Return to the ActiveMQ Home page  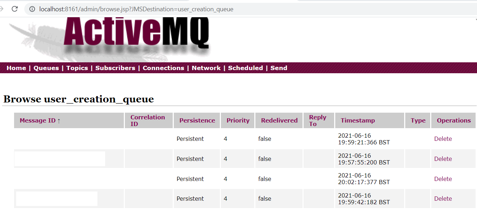pyautogui.click(x=16, y=68)
